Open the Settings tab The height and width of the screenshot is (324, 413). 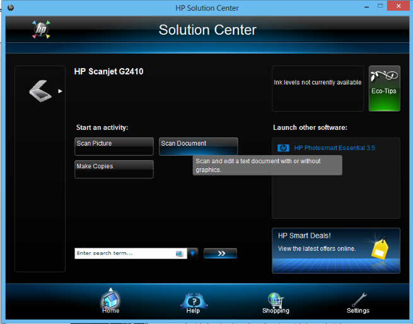click(358, 303)
